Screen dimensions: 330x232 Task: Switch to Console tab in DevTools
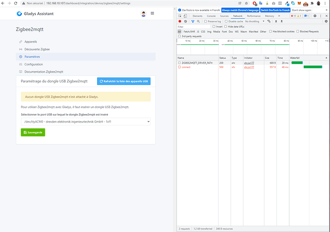pyautogui.click(x=211, y=16)
